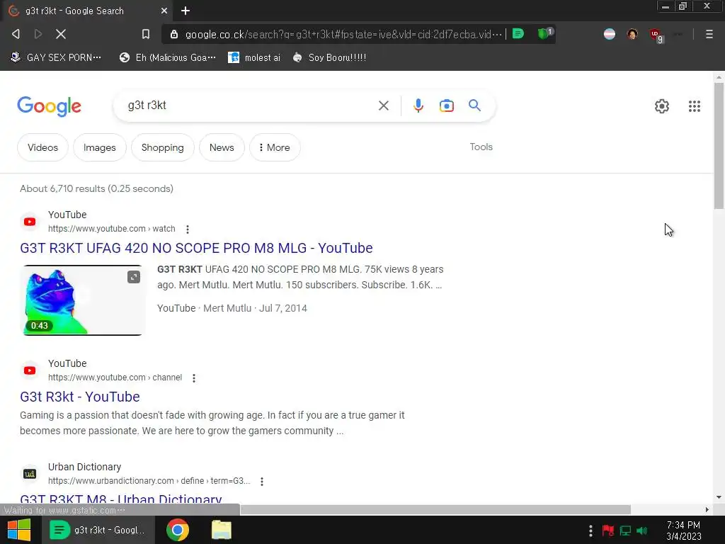Click the youtube.com › watch URL text
The height and width of the screenshot is (544, 725).
(x=111, y=229)
